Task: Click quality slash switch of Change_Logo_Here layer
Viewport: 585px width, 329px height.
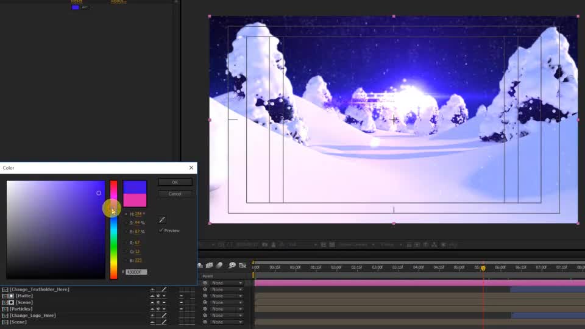Action: point(164,316)
